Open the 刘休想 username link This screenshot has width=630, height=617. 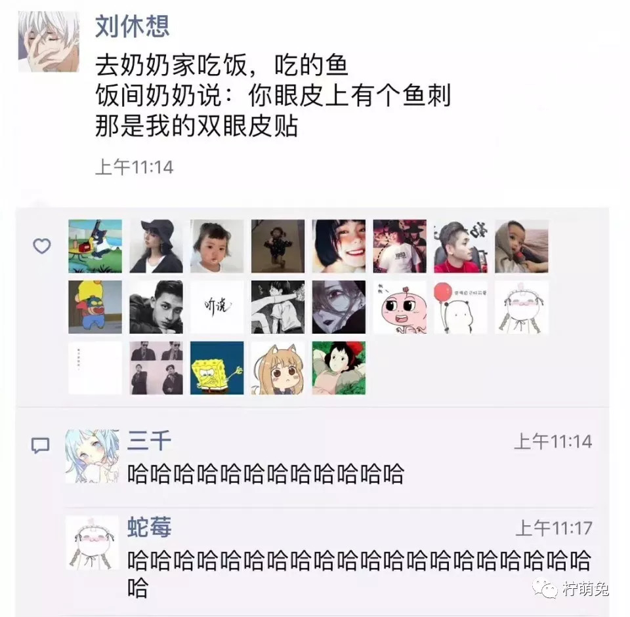[x=132, y=26]
